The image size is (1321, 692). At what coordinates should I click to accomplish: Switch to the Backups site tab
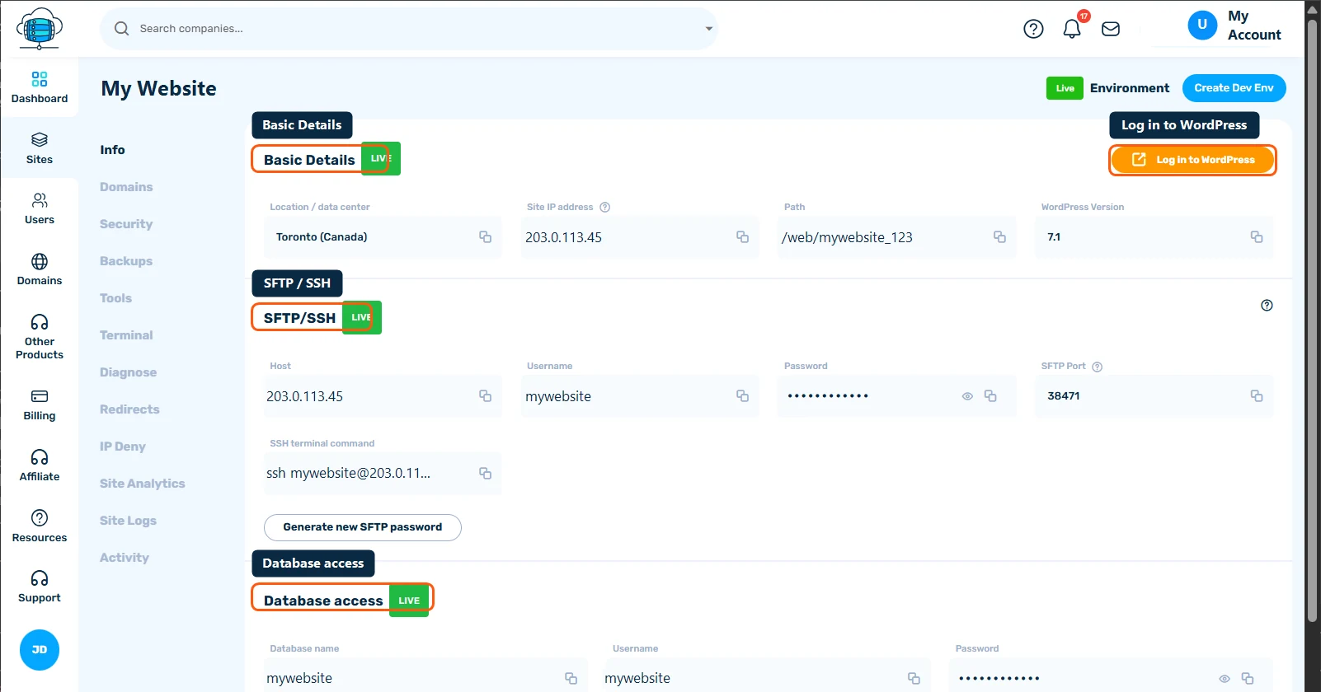(x=126, y=261)
